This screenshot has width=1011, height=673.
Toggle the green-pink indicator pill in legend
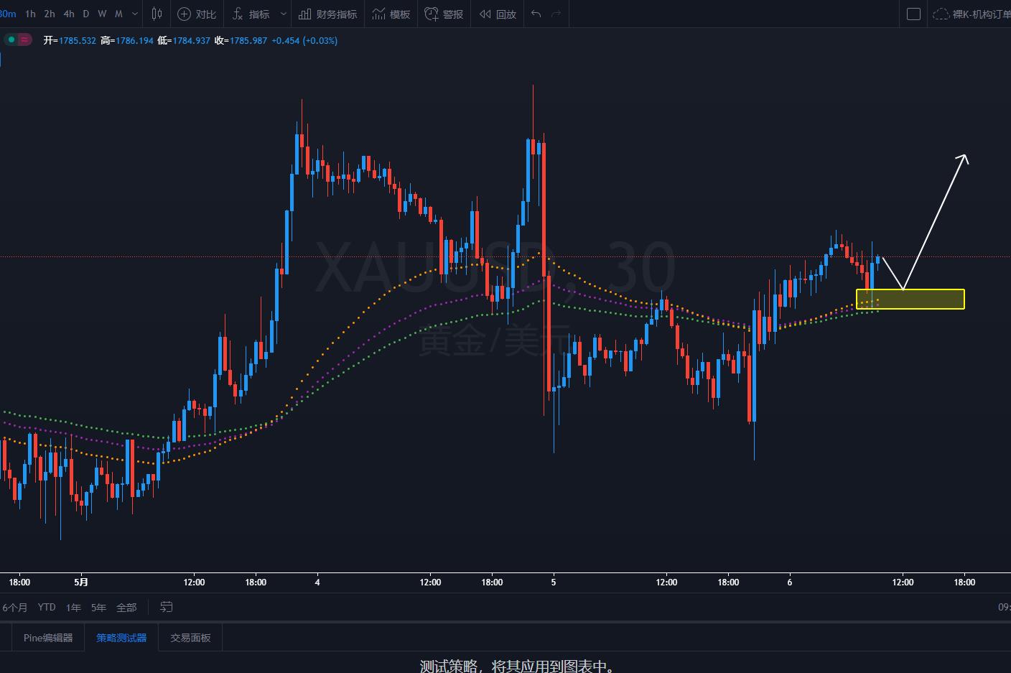pos(18,40)
